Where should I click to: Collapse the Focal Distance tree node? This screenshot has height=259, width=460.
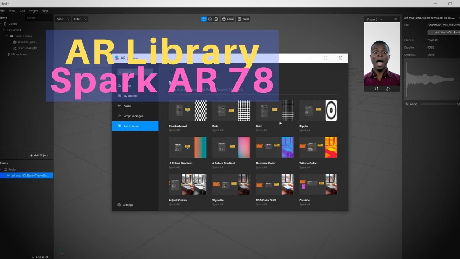pos(7,36)
